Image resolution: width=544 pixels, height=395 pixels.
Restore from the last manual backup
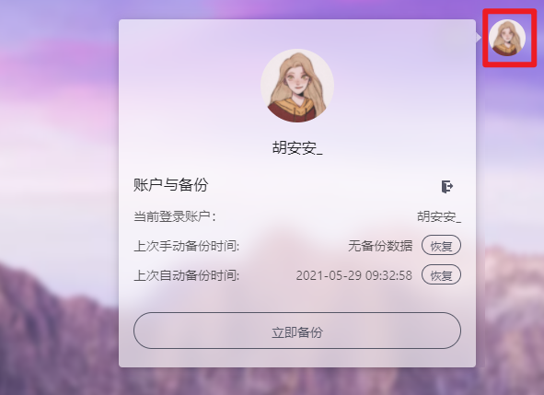pyautogui.click(x=441, y=246)
